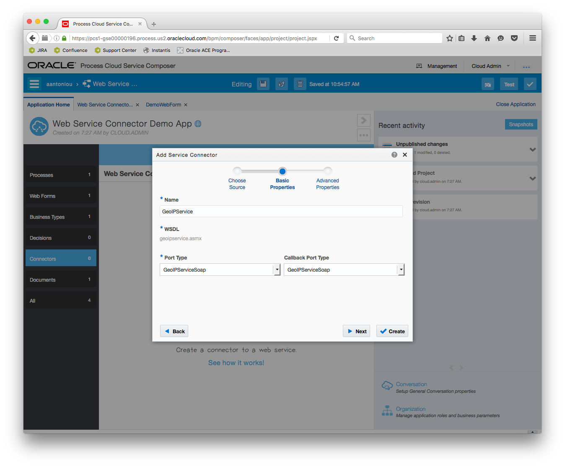Click the globe icon beside application title
Image resolution: width=565 pixels, height=467 pixels.
pyautogui.click(x=198, y=124)
